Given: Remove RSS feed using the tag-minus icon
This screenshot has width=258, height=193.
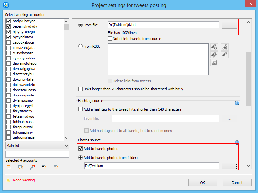Looking at the screenshot, I should pyautogui.click(x=225, y=47).
